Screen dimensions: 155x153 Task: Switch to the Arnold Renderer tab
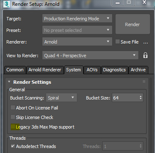[x=45, y=70]
